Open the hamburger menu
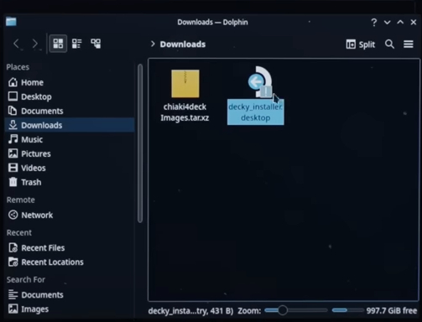 tap(409, 44)
